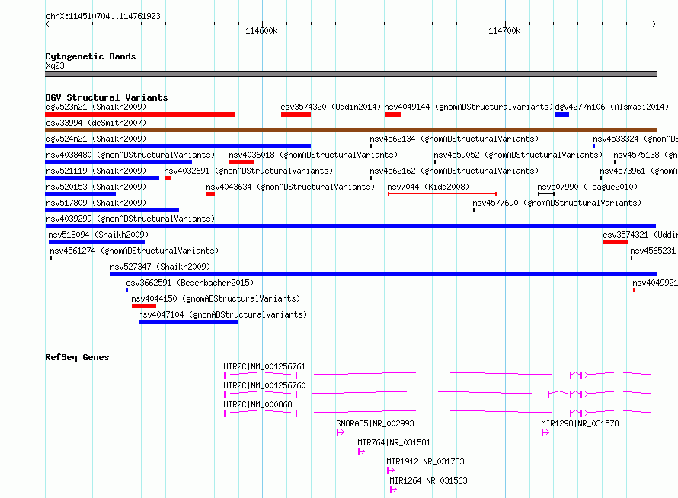The height and width of the screenshot is (498, 678).
Task: Open the MIR1298|NR_031578 gene label
Action: coord(580,423)
